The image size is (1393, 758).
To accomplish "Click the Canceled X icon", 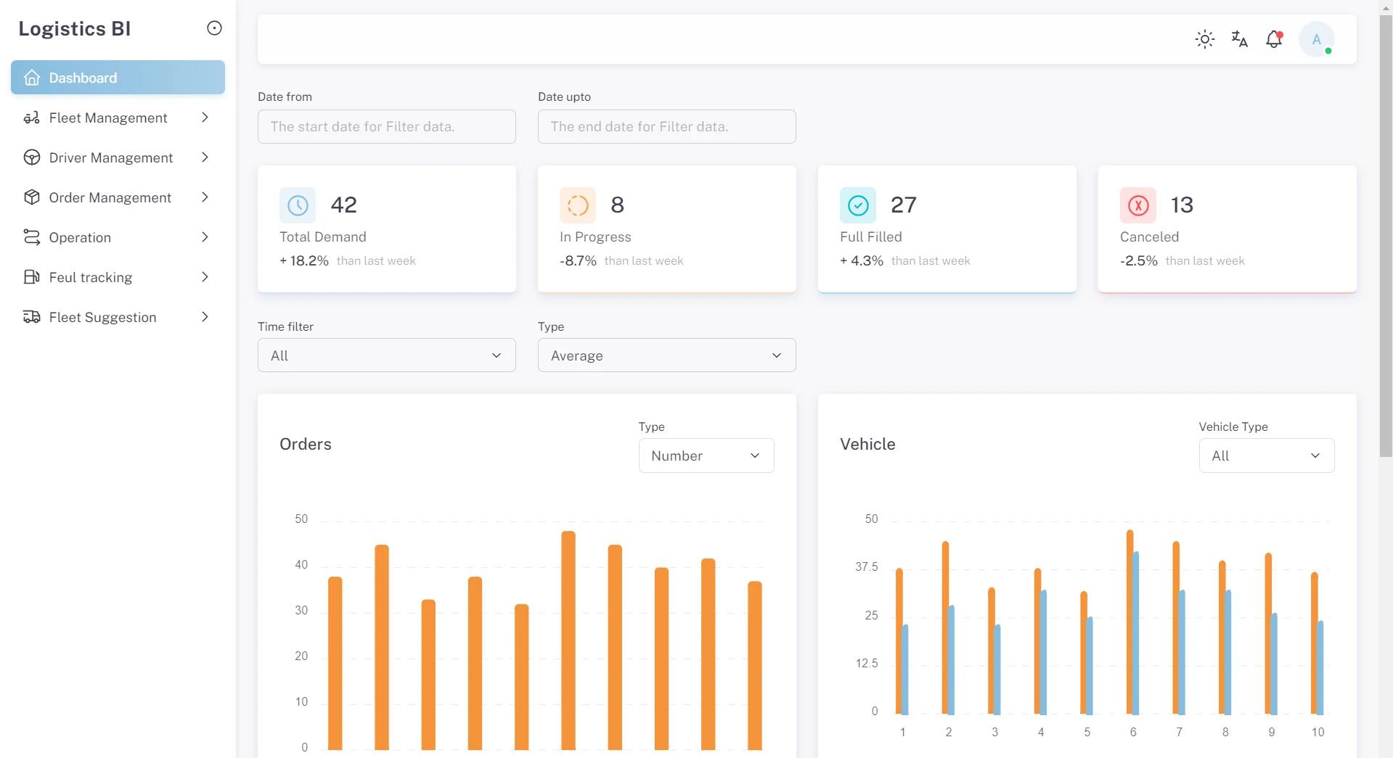I will coord(1138,205).
